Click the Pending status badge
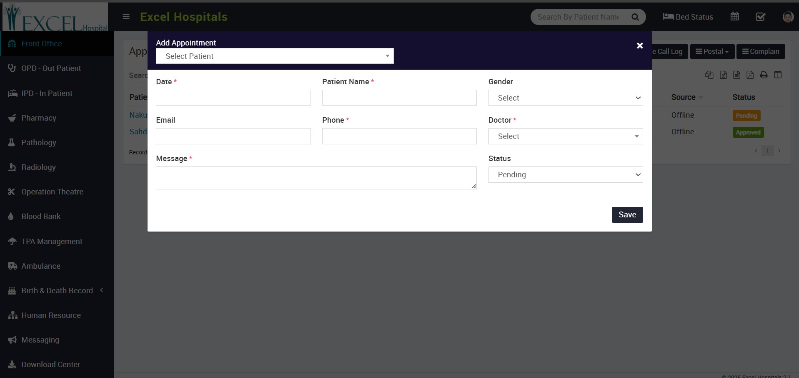 click(x=746, y=116)
